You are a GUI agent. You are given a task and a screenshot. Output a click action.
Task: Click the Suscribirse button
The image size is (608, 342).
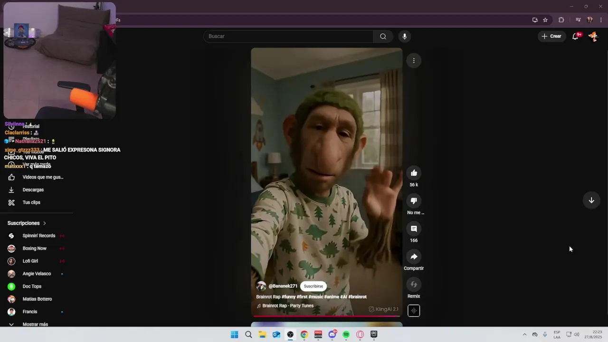coord(313,286)
